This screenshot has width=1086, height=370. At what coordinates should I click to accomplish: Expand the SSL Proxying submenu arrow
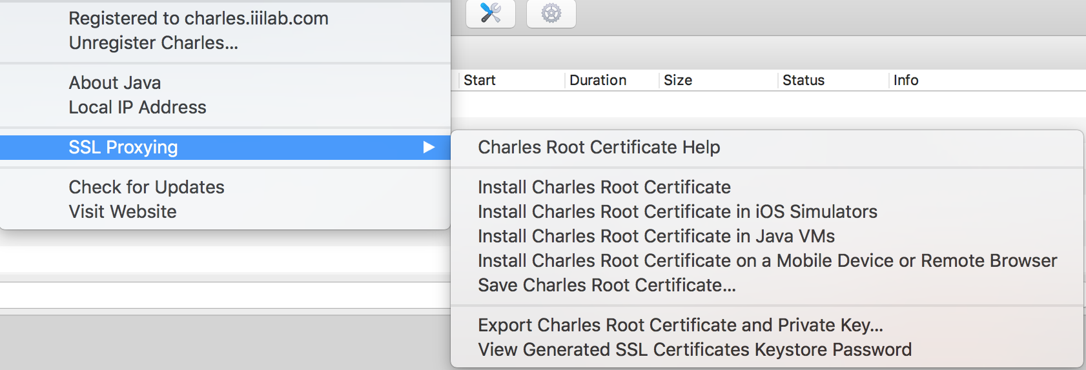click(429, 148)
